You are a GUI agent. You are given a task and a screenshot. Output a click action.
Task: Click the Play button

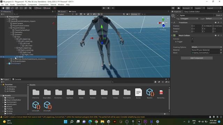click(104, 8)
